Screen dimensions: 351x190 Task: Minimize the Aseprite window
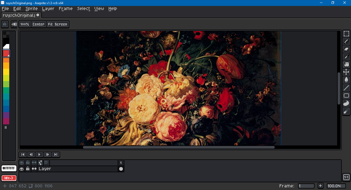321,3
